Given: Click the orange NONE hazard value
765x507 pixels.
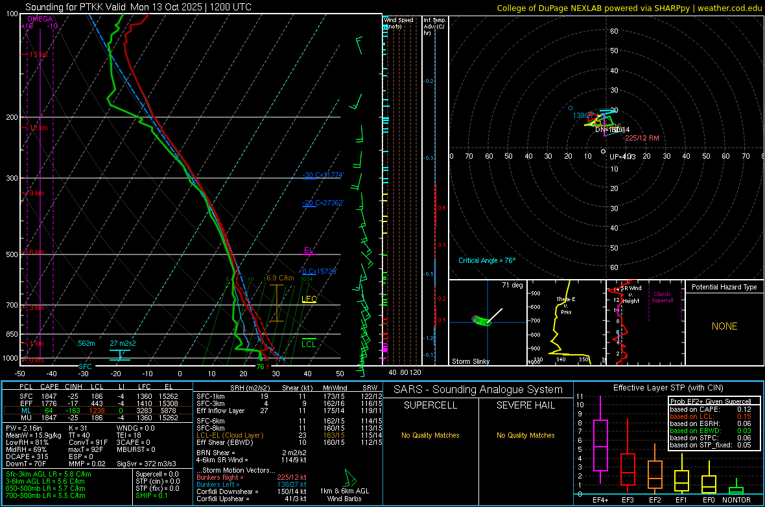Looking at the screenshot, I should point(725,326).
